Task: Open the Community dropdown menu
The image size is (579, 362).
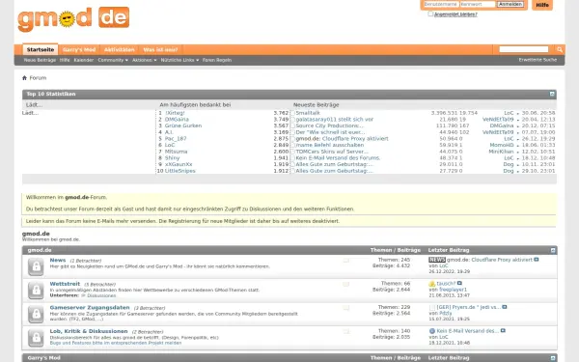Action: point(113,60)
